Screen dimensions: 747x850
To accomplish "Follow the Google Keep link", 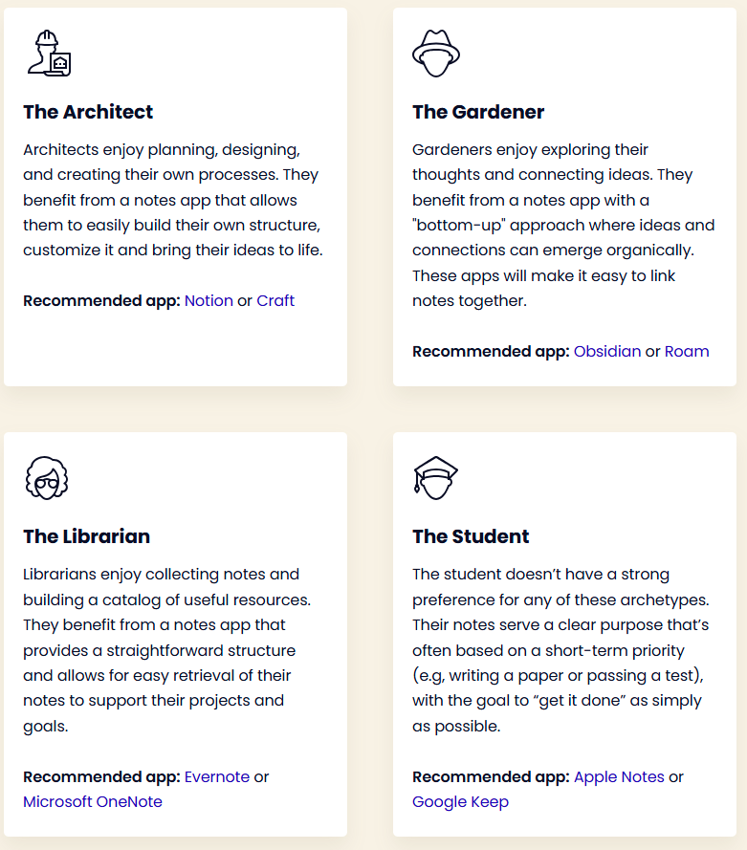I will 460,801.
